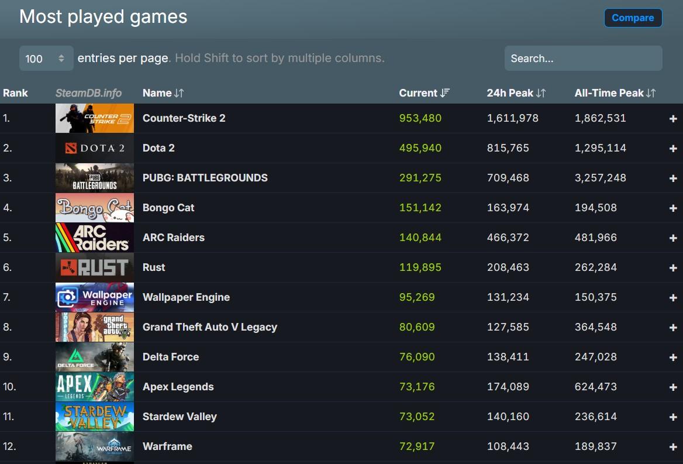Screen dimensions: 683x464
Task: Sort the table by Name column
Action: (x=163, y=93)
